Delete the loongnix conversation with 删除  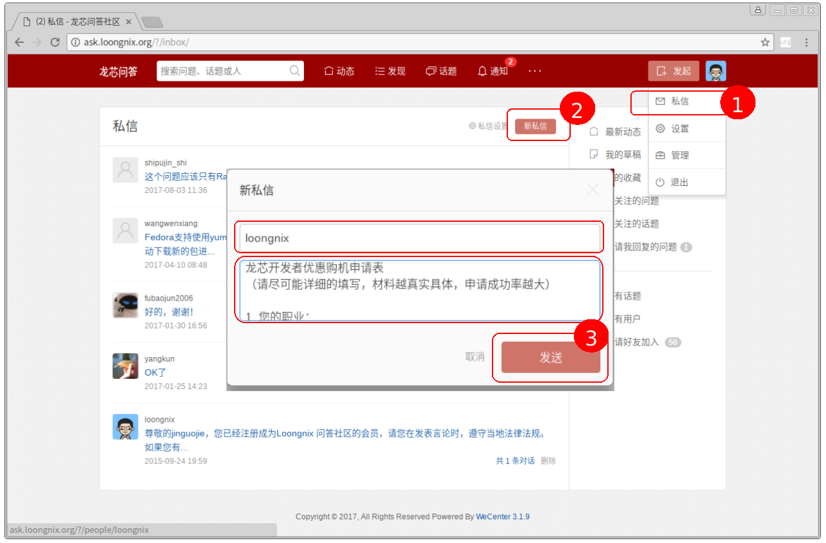click(548, 461)
